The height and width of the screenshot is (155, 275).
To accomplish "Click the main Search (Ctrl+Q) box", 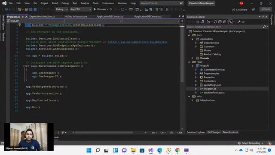I will 162,3.
